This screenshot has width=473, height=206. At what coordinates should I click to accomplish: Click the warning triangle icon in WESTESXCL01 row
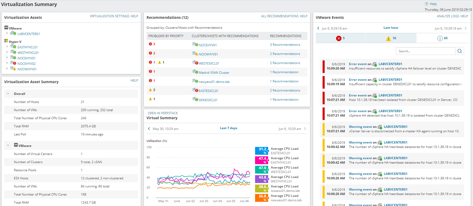[x=160, y=62]
